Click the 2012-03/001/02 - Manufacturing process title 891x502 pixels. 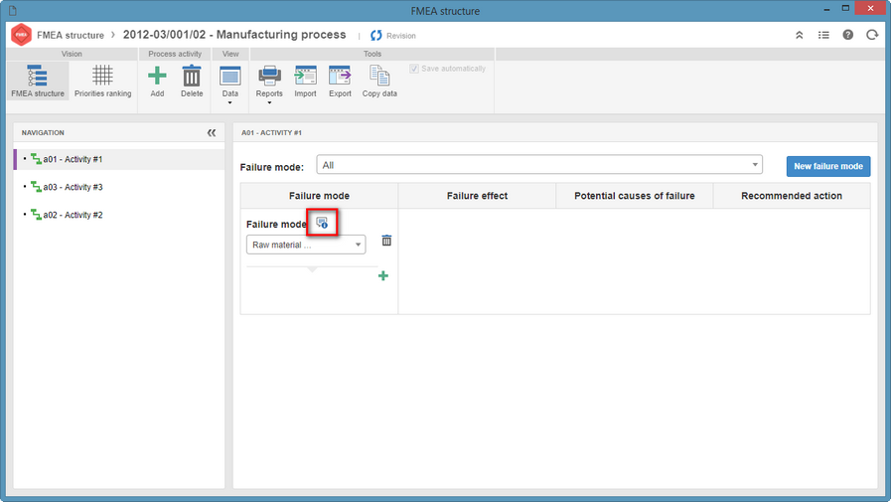point(234,35)
